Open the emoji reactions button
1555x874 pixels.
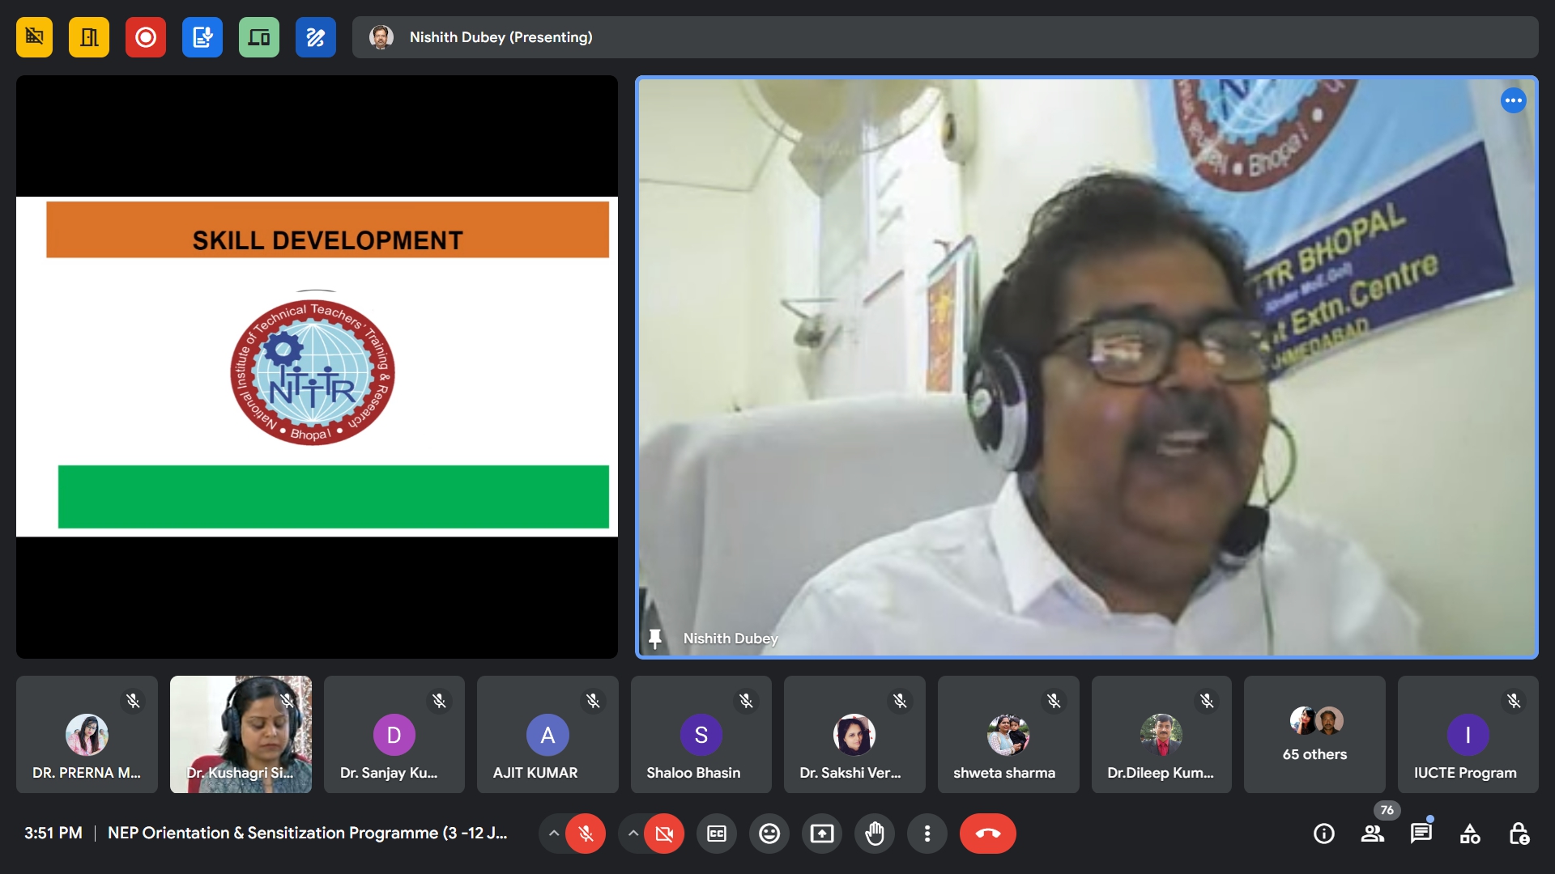pyautogui.click(x=769, y=834)
